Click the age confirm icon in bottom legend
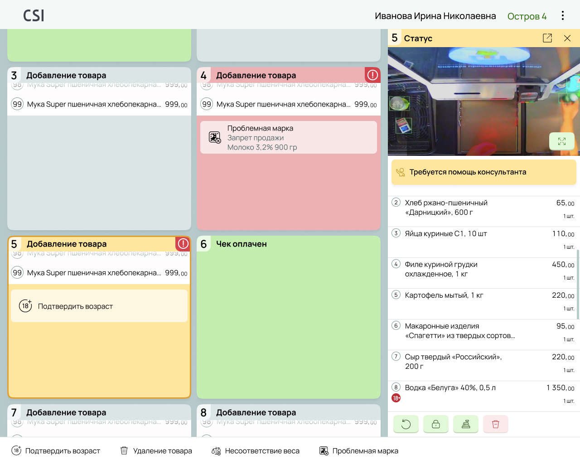Image resolution: width=580 pixels, height=464 pixels. [x=16, y=450]
